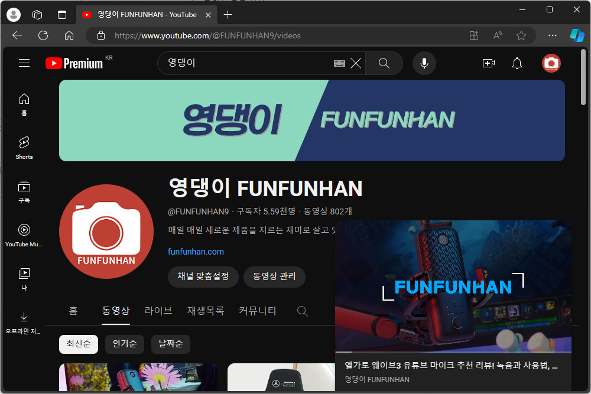Reload the page with the refresh icon
Screen dimensions: 591x394
(x=43, y=35)
